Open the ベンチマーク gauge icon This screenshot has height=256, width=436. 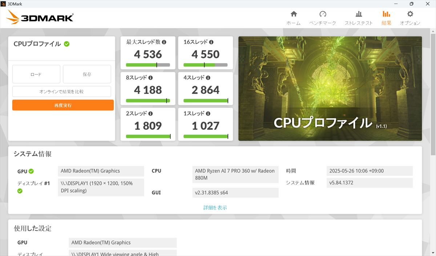coord(323,14)
